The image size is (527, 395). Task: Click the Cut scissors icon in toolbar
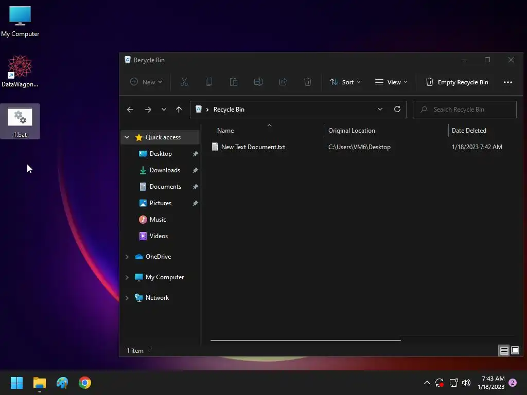(x=184, y=82)
